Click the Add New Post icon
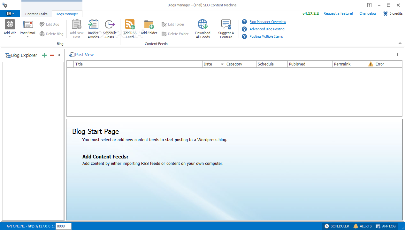 point(77,24)
